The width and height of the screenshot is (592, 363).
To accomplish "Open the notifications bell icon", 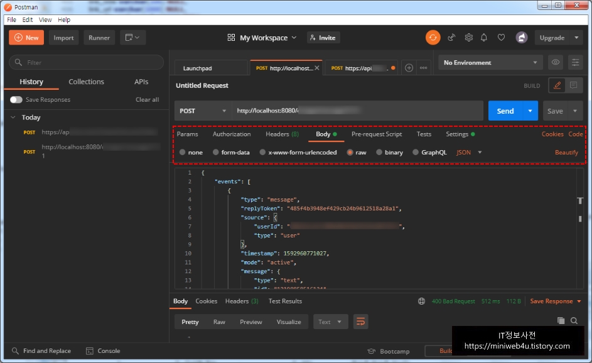I will [x=483, y=38].
